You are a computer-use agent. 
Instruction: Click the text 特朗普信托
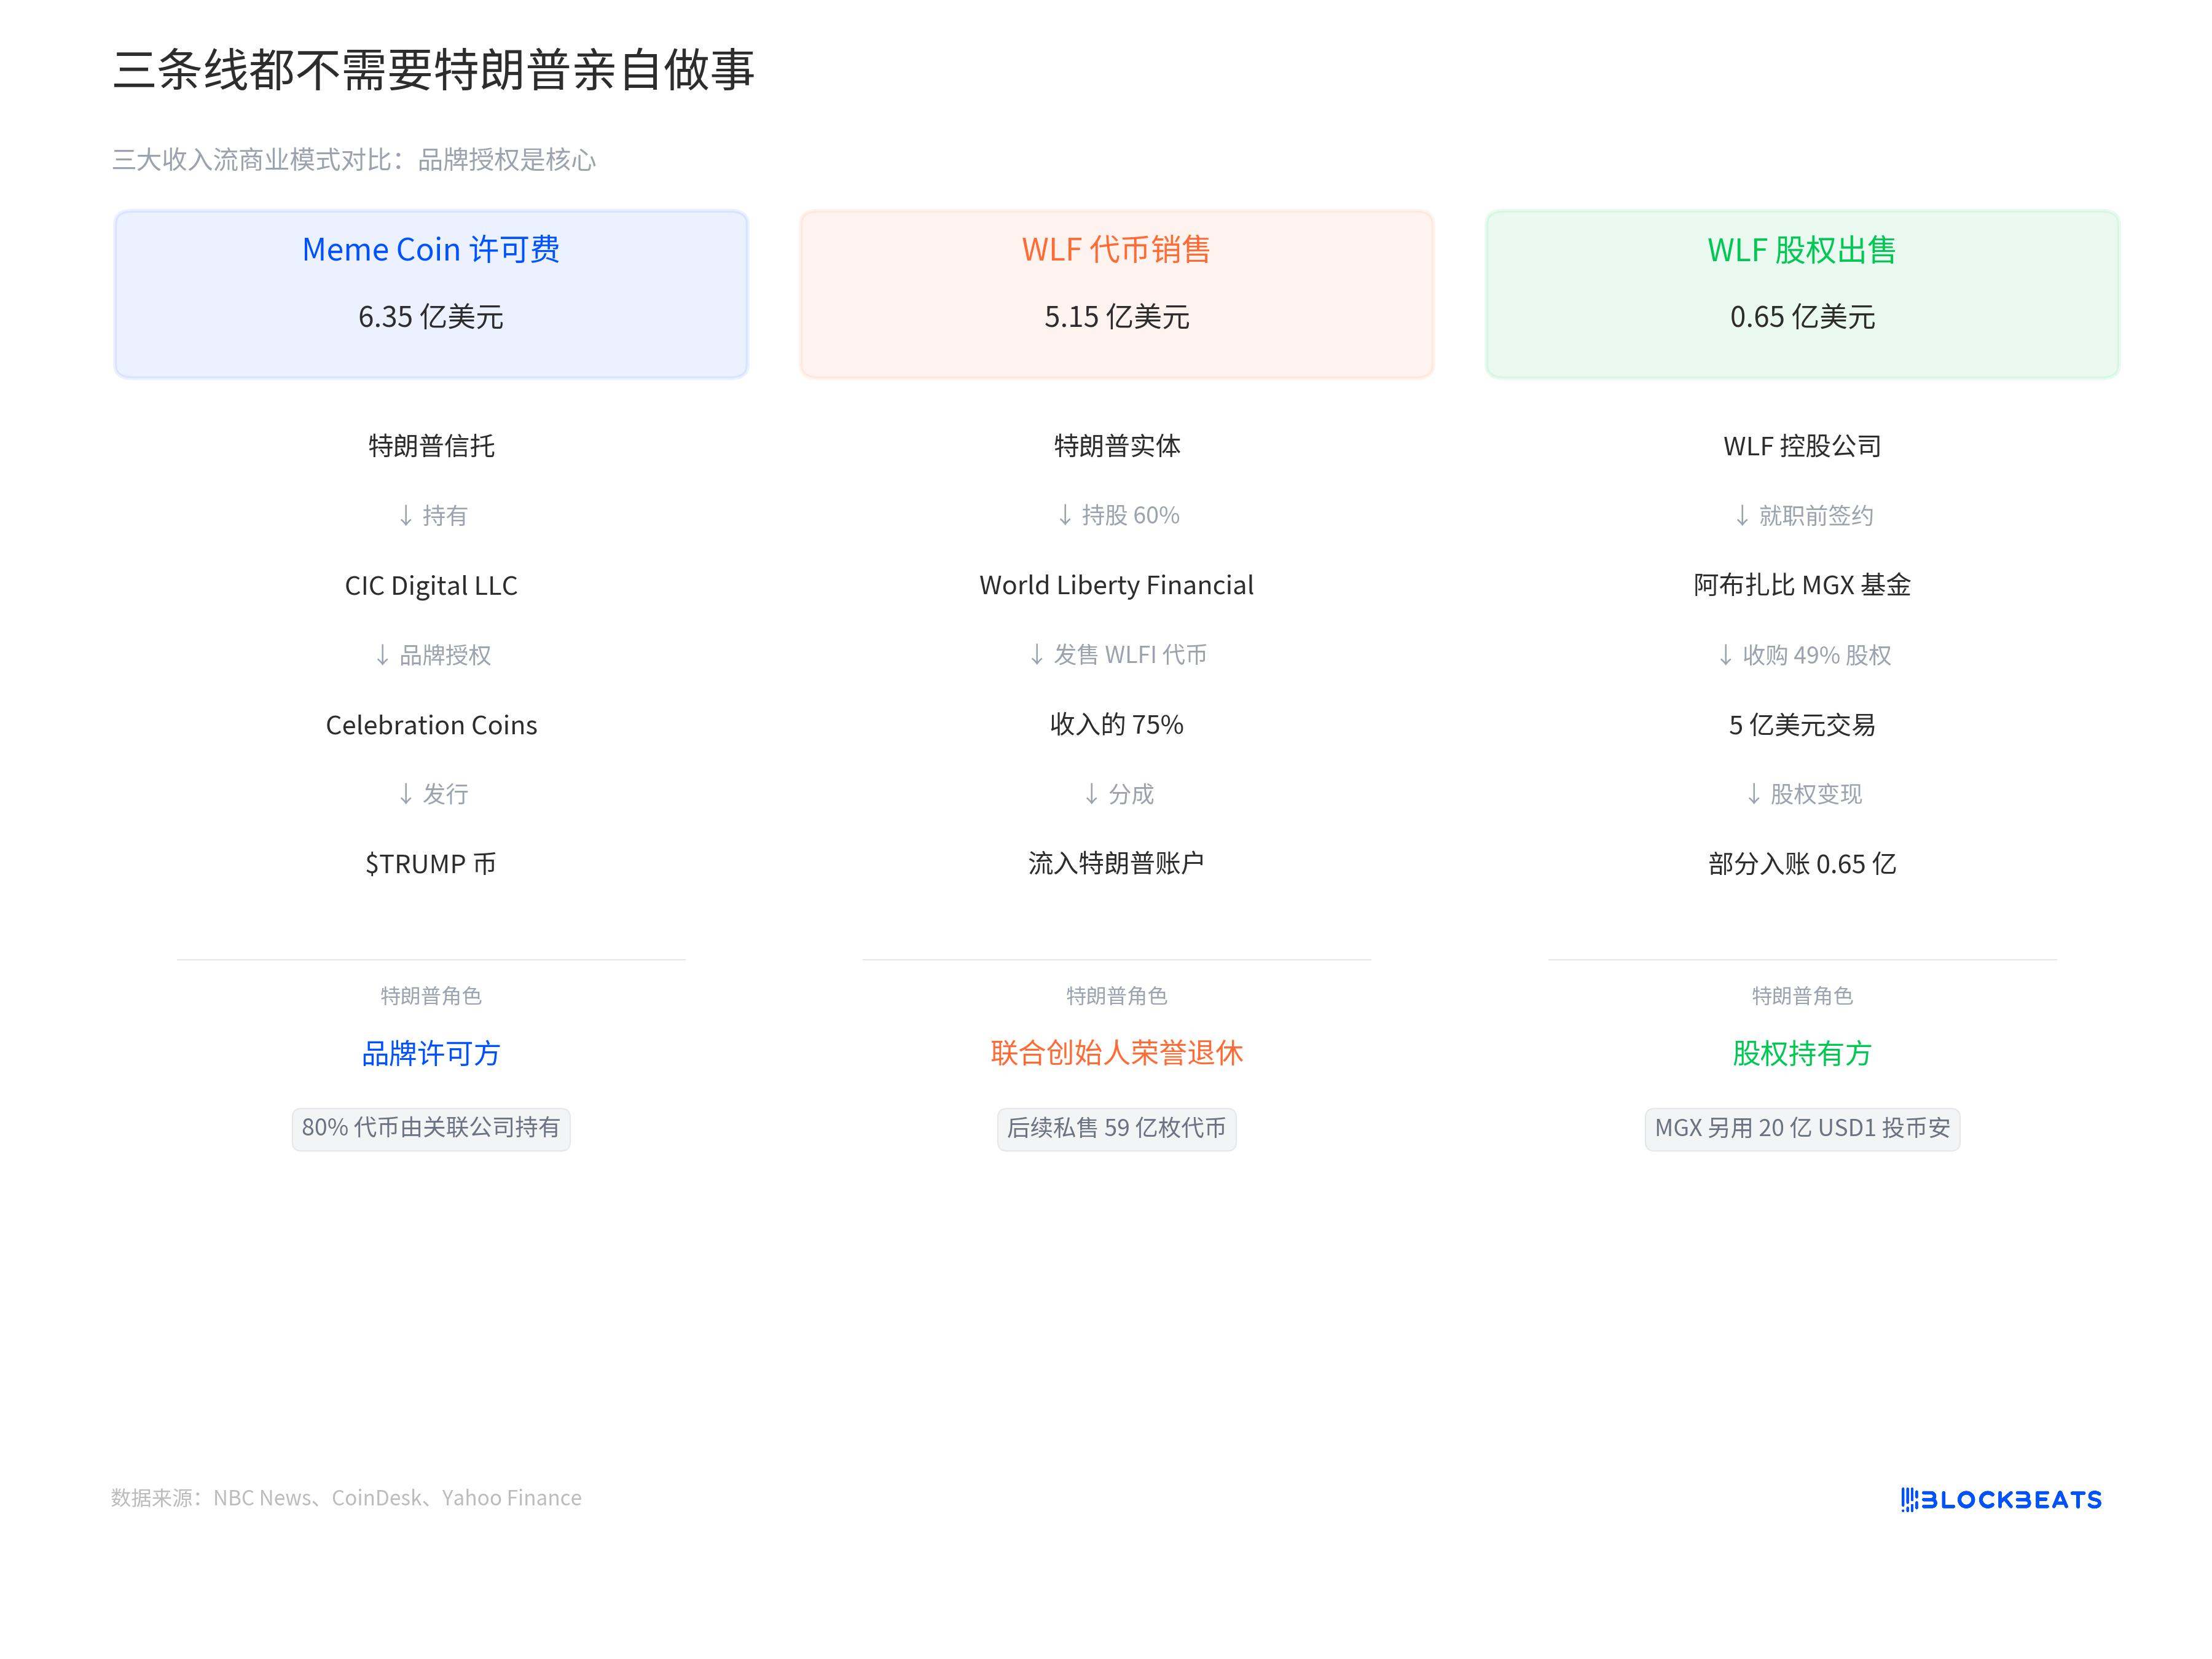click(431, 446)
